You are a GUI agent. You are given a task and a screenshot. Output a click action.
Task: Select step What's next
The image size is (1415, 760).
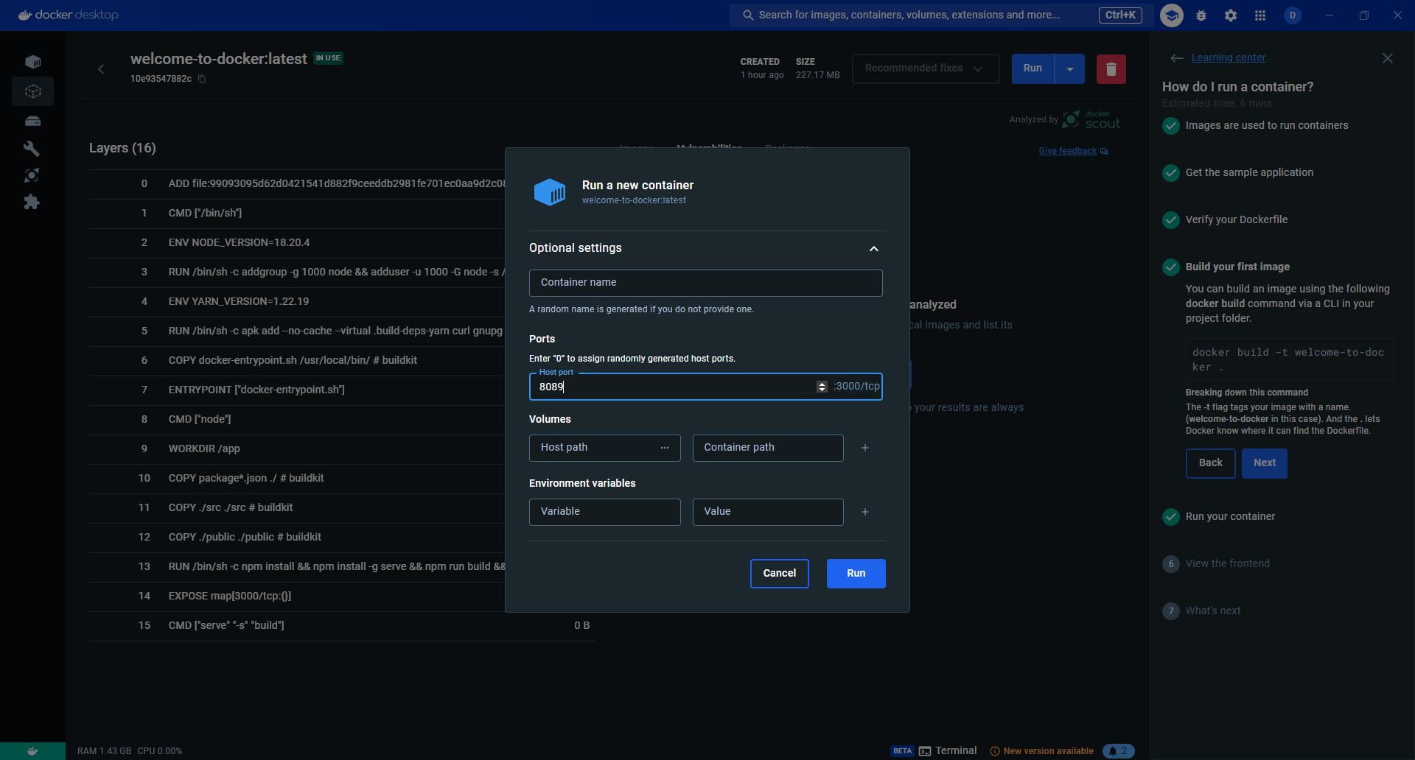tap(1213, 611)
